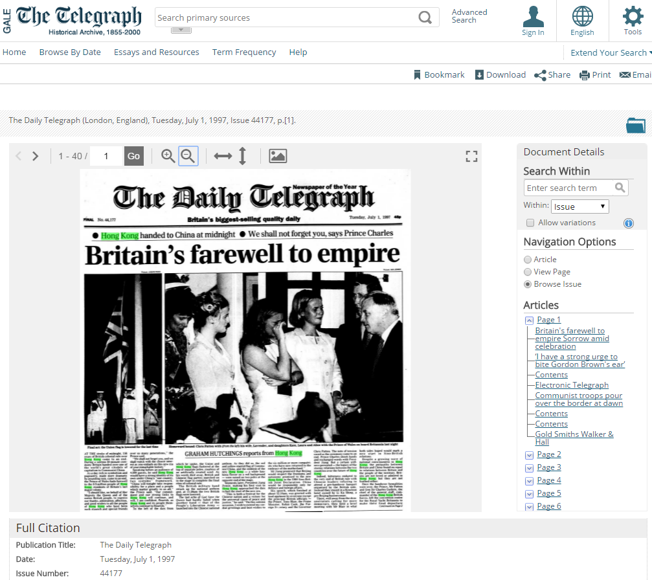Expand the Page 4 article list
Viewport: 652px width, 580px height.
click(x=529, y=481)
